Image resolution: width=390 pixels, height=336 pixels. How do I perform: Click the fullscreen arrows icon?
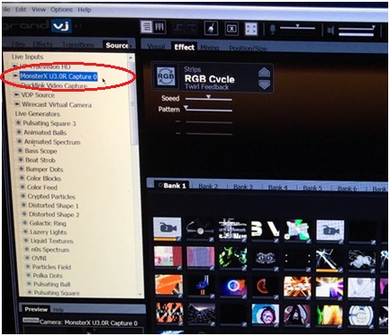pyautogui.click(x=251, y=29)
